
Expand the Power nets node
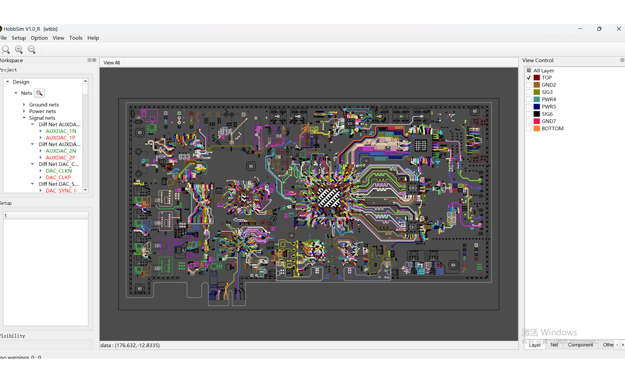point(24,111)
